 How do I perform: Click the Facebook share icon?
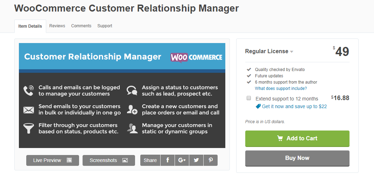168,160
